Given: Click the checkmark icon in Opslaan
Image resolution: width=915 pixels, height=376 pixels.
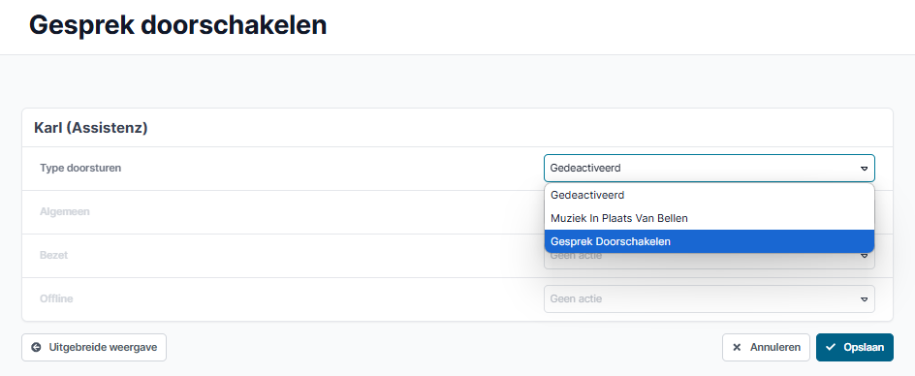Looking at the screenshot, I should coord(831,347).
